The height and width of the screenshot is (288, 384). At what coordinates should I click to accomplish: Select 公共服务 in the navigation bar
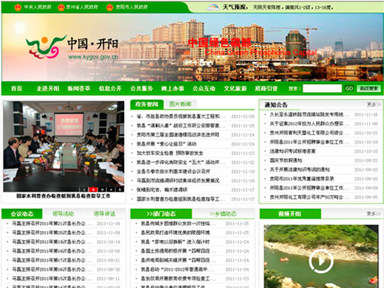point(142,89)
